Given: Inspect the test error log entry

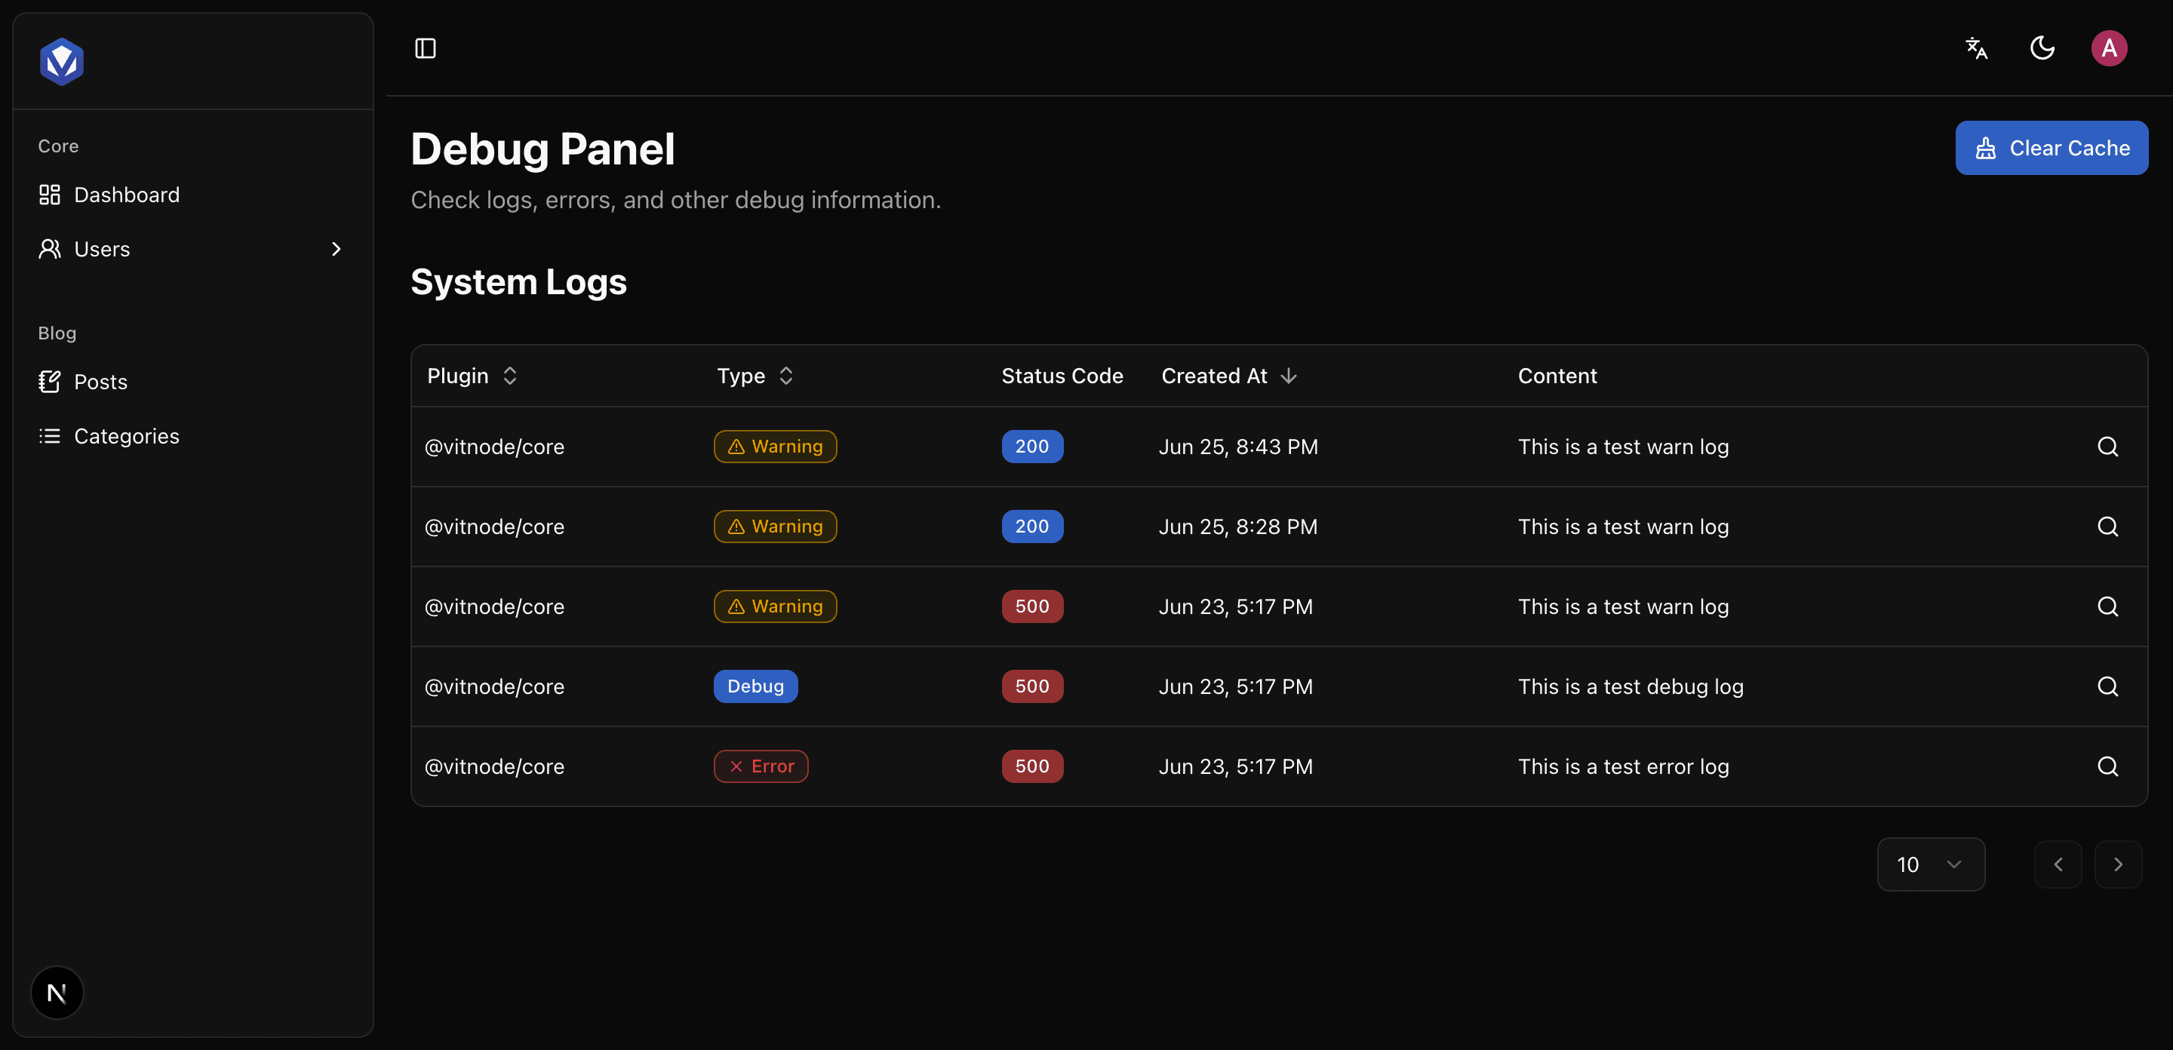Looking at the screenshot, I should [2107, 766].
